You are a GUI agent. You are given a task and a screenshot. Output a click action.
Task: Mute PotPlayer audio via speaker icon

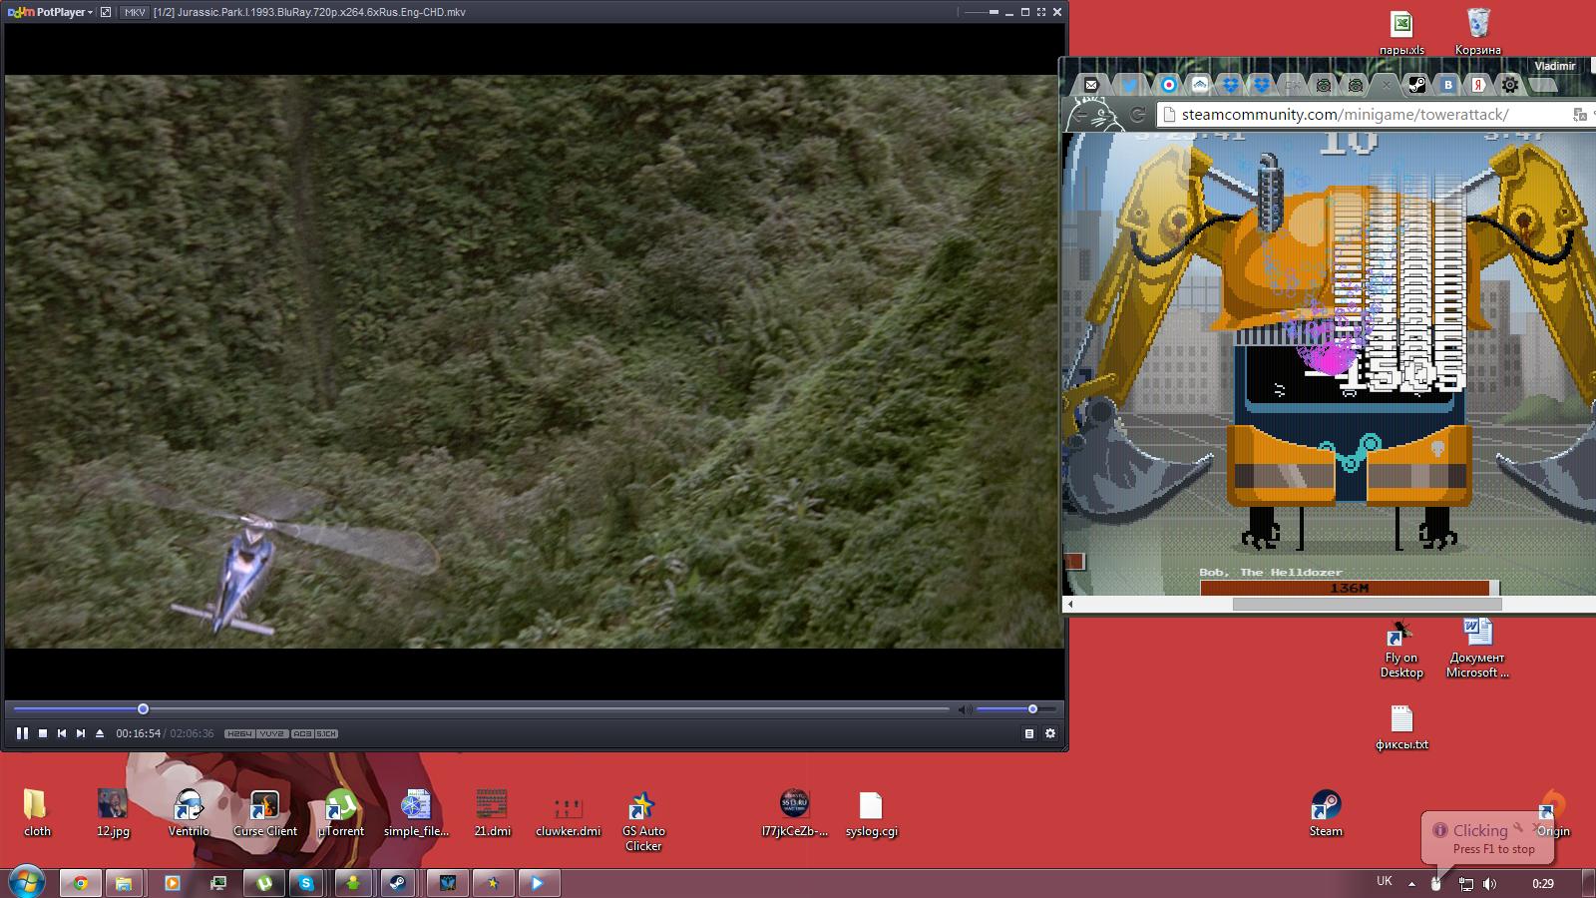click(965, 709)
